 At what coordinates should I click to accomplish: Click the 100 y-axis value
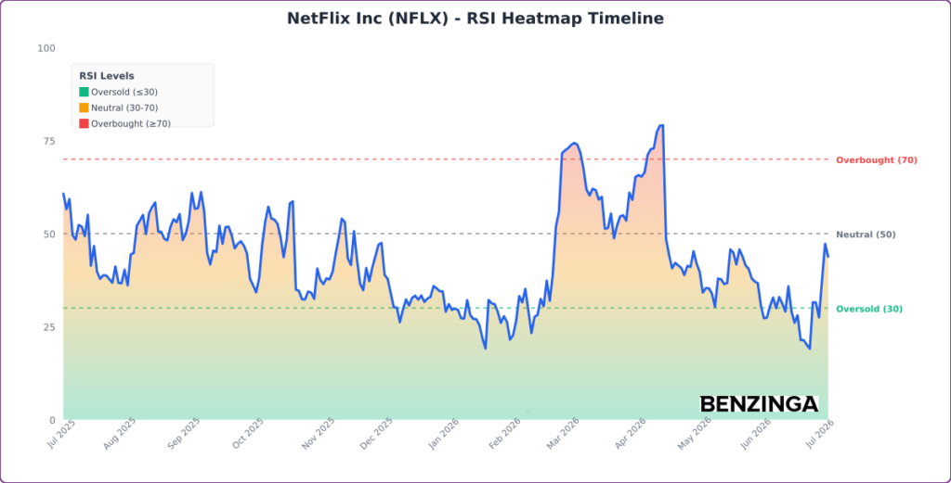pyautogui.click(x=46, y=48)
